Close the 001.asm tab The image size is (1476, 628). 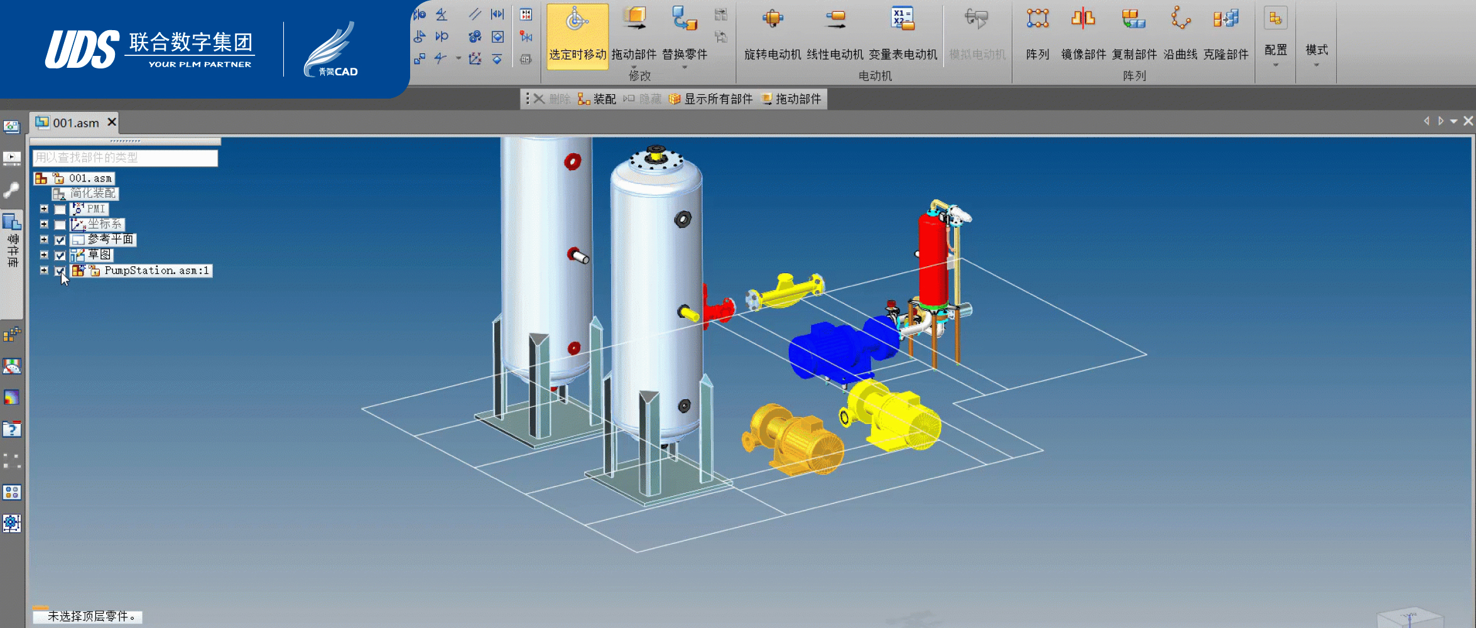coord(112,122)
